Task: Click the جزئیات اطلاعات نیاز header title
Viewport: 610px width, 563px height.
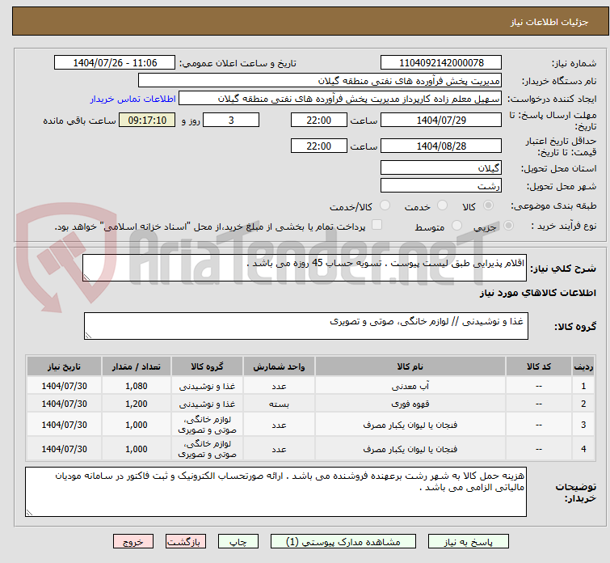Action: click(x=549, y=22)
